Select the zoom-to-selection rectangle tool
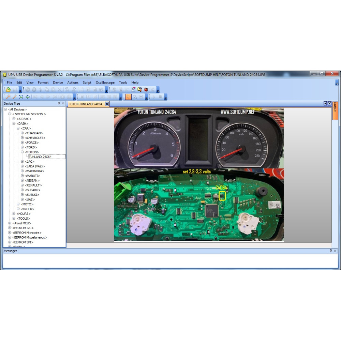The width and height of the screenshot is (341, 341). click(x=135, y=97)
